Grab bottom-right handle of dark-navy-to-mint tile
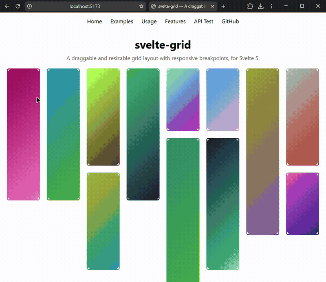The height and width of the screenshot is (282, 326). pos(238,268)
